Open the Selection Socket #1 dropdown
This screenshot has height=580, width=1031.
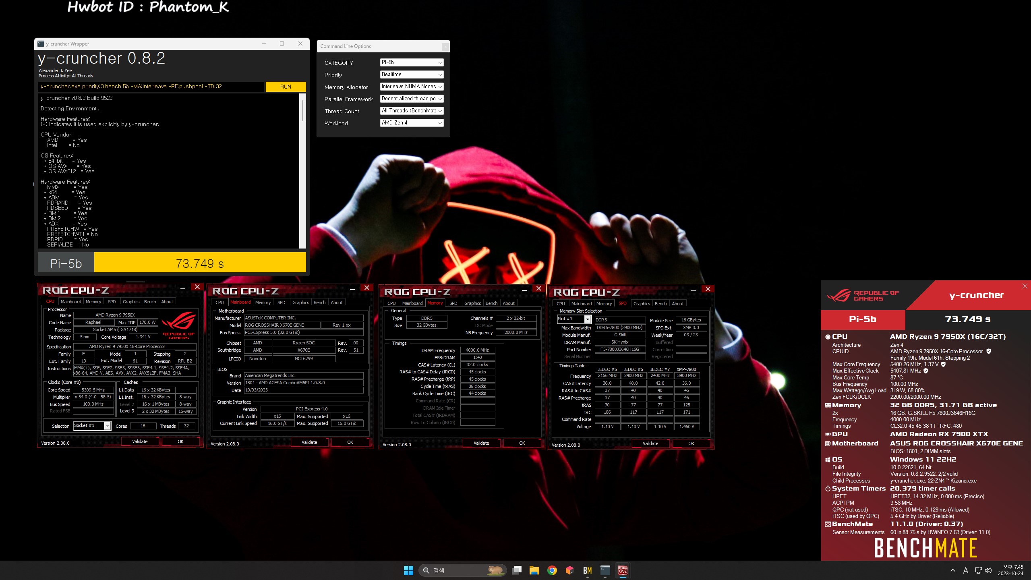click(x=92, y=426)
